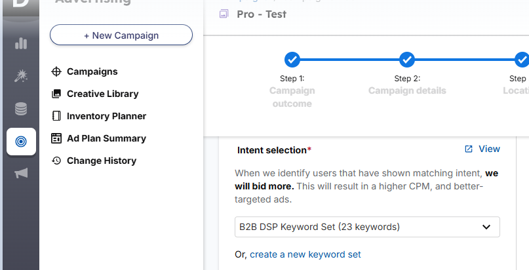
Task: Click the + New Campaign button
Action: click(121, 35)
